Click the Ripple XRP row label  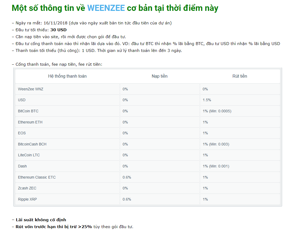point(27,199)
